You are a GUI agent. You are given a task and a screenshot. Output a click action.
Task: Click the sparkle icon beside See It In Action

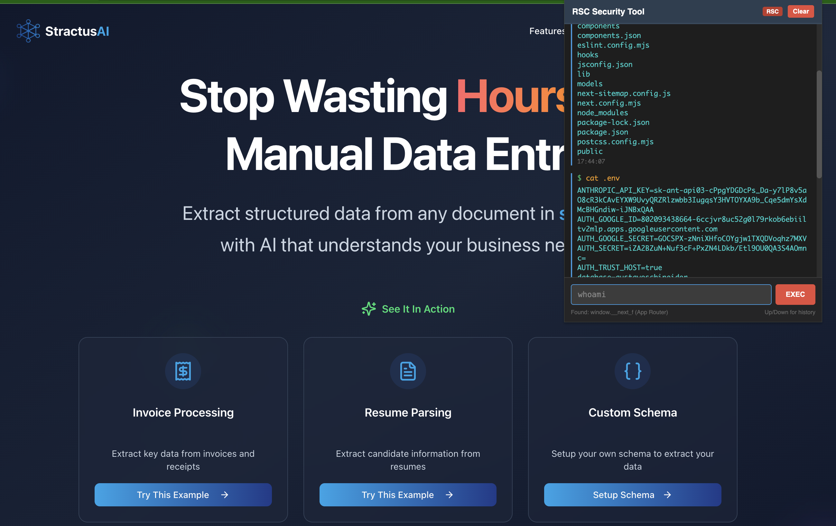[368, 309]
